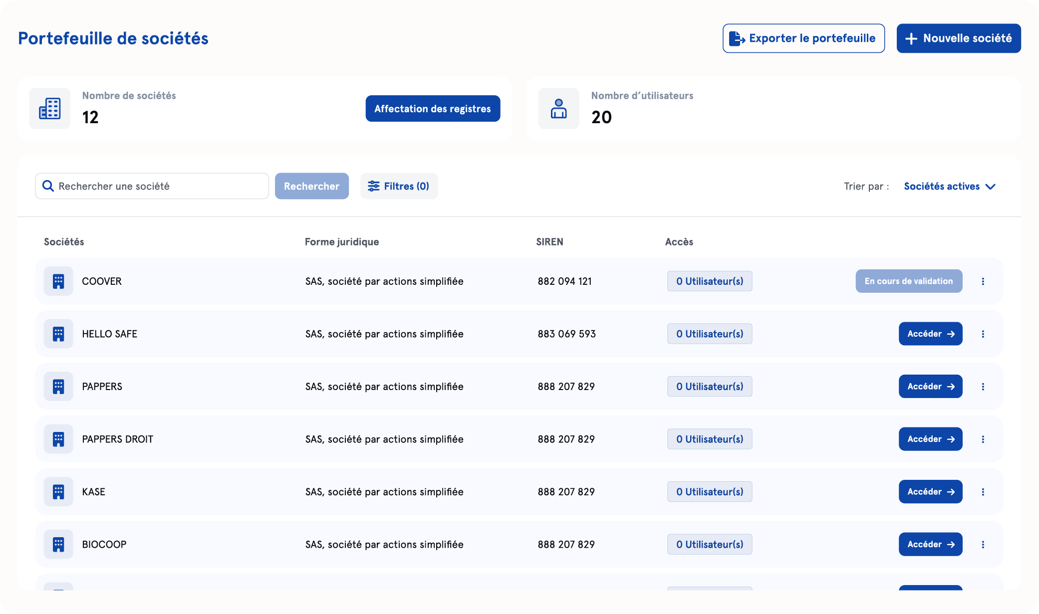Create a Nouvelle société
This screenshot has width=1039, height=614.
[958, 38]
